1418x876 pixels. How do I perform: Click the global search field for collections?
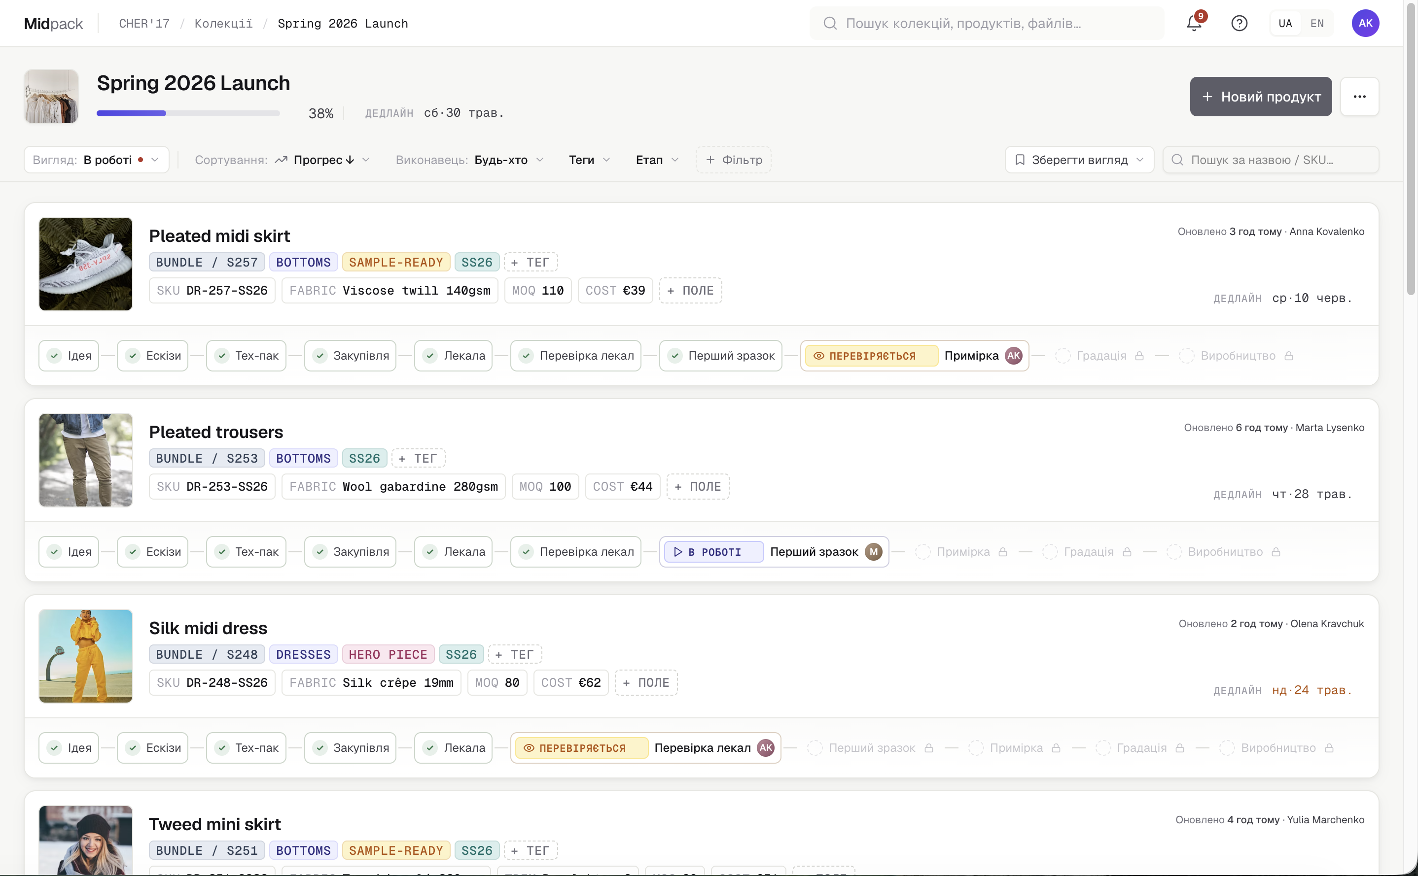coord(987,23)
